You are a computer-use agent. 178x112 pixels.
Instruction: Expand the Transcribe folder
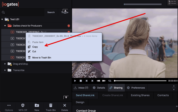tap(5, 70)
